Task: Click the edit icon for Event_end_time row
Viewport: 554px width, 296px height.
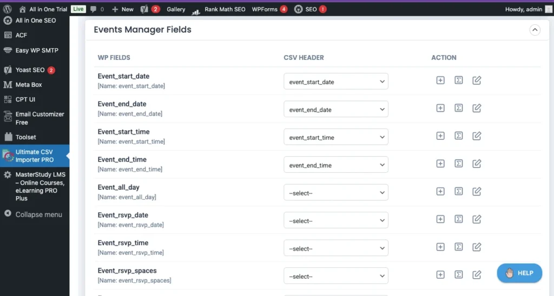Action: pyautogui.click(x=477, y=164)
